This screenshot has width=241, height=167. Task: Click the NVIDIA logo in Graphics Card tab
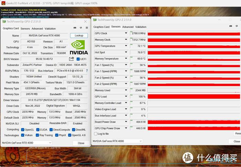79,48
